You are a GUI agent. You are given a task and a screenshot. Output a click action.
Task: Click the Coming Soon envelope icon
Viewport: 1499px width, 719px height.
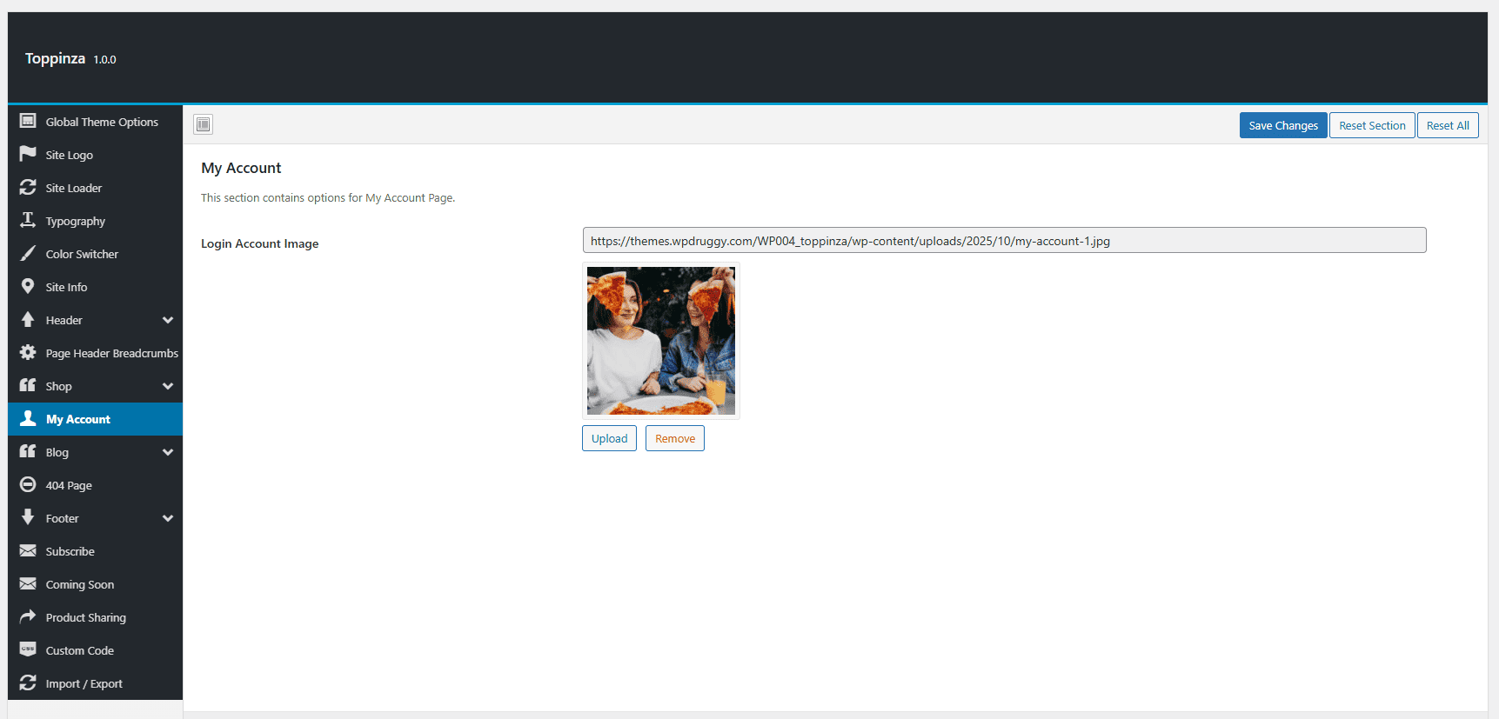(28, 583)
